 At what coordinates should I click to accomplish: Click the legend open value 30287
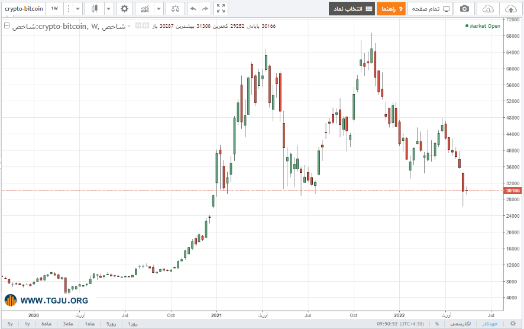(167, 26)
